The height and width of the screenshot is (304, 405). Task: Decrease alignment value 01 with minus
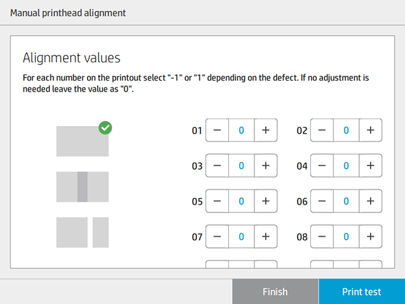coord(217,130)
